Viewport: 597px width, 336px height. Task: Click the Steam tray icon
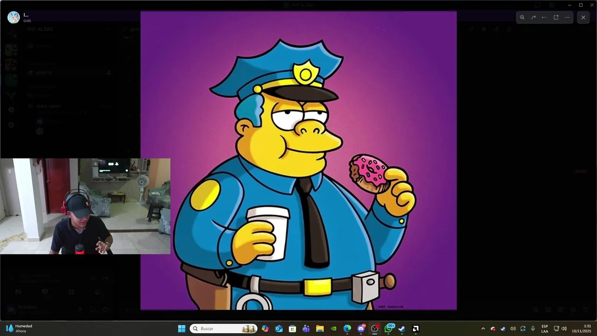pyautogui.click(x=503, y=329)
